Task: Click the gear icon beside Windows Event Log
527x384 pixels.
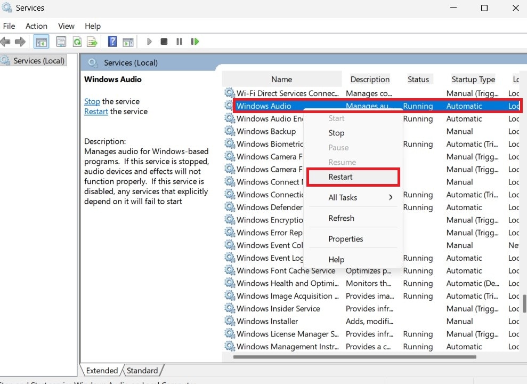Action: click(x=230, y=258)
